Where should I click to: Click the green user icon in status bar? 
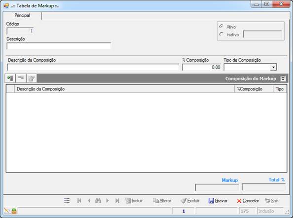tap(14, 211)
